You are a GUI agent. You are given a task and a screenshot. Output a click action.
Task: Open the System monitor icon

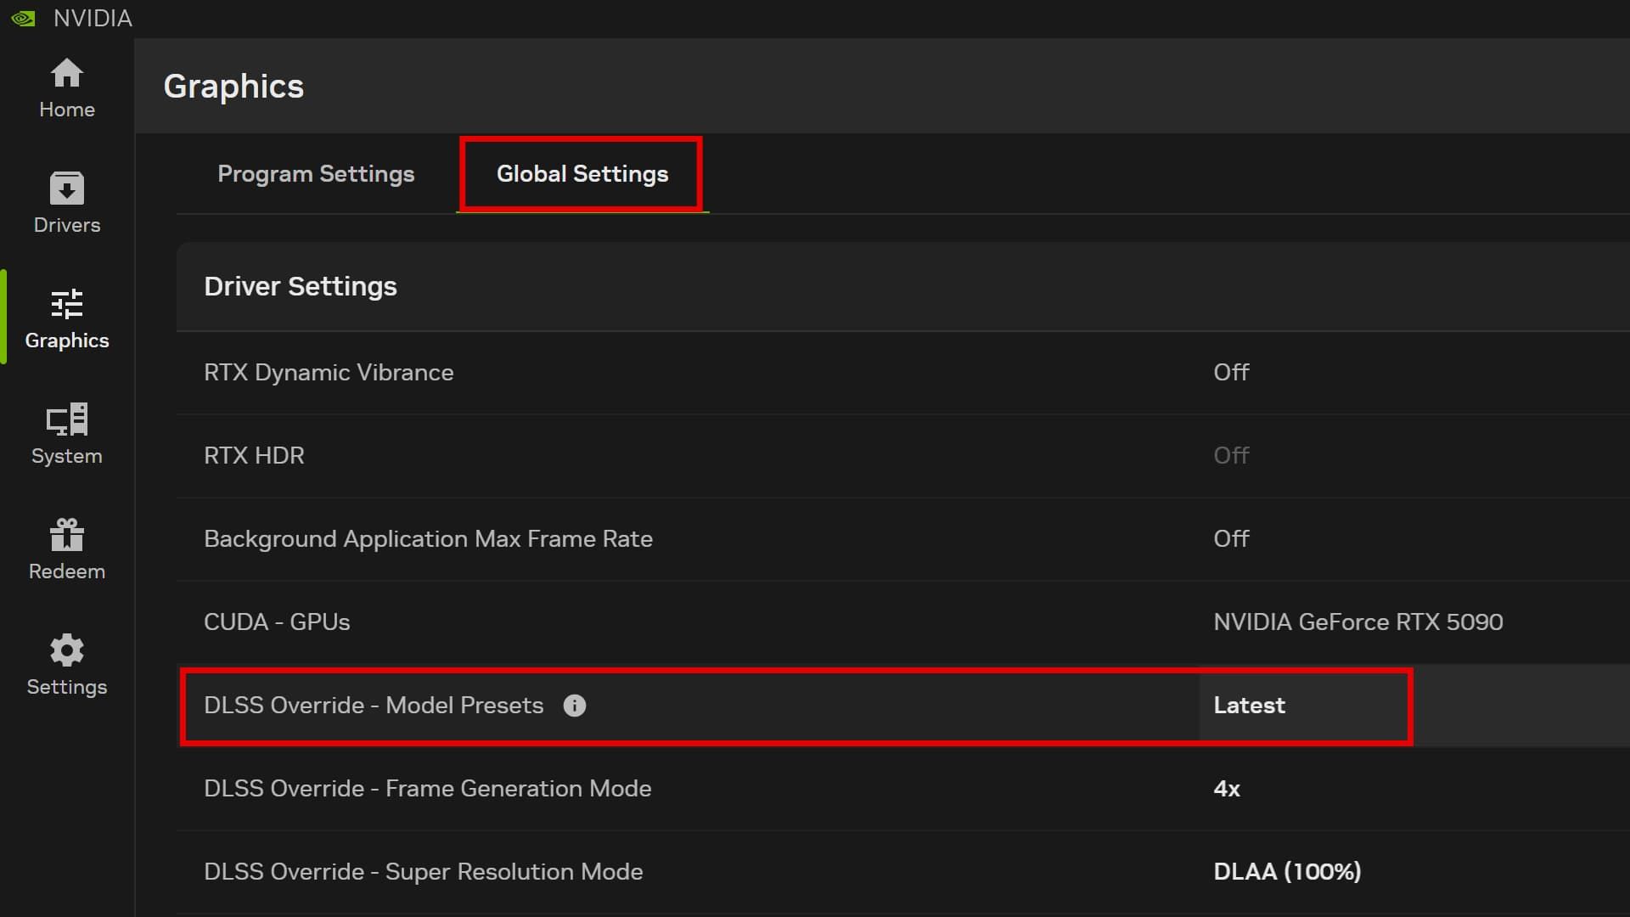(x=66, y=419)
